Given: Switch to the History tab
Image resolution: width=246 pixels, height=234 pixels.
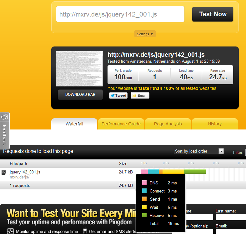Looking at the screenshot, I should click(x=215, y=124).
